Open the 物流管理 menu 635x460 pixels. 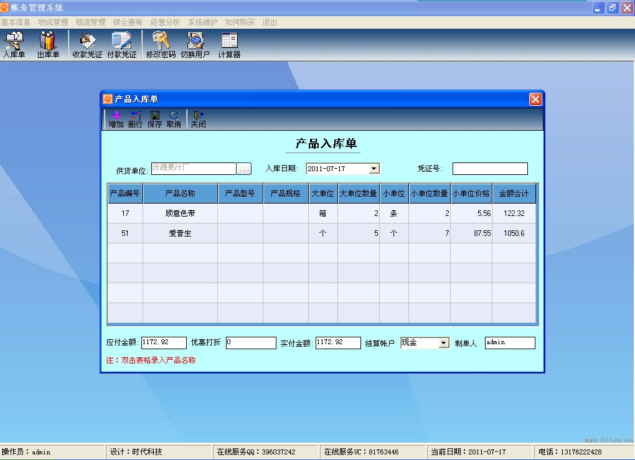53,22
